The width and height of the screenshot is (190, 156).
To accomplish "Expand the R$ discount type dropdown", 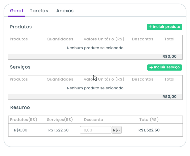I will coord(117,130).
